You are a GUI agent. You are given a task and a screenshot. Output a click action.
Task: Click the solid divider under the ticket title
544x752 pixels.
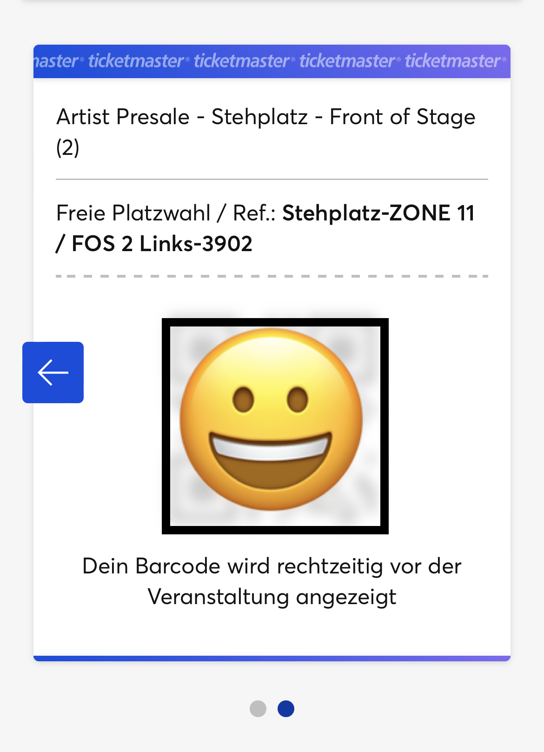272,179
